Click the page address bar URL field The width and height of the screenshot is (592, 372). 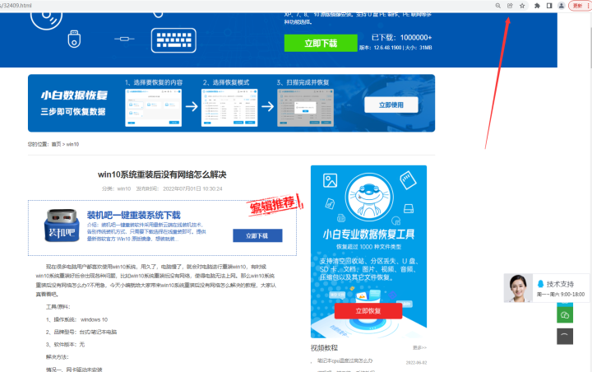click(245, 6)
